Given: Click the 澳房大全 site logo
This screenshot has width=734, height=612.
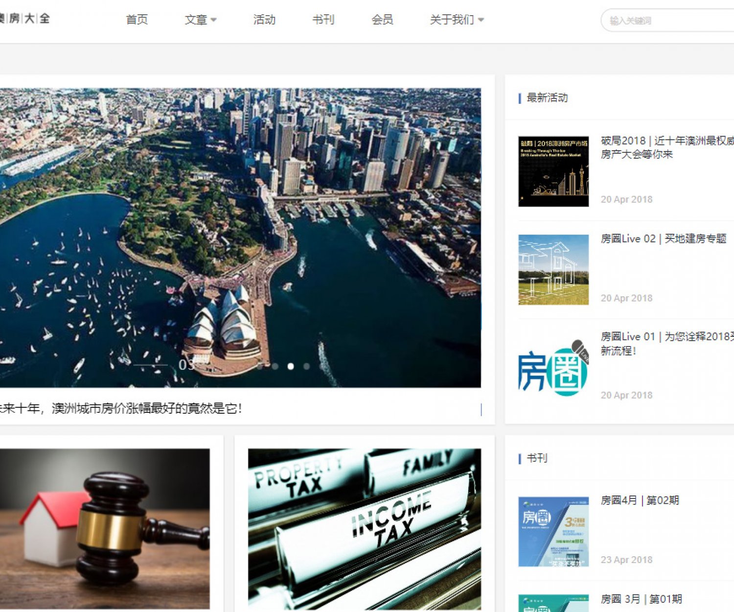Looking at the screenshot, I should point(24,19).
